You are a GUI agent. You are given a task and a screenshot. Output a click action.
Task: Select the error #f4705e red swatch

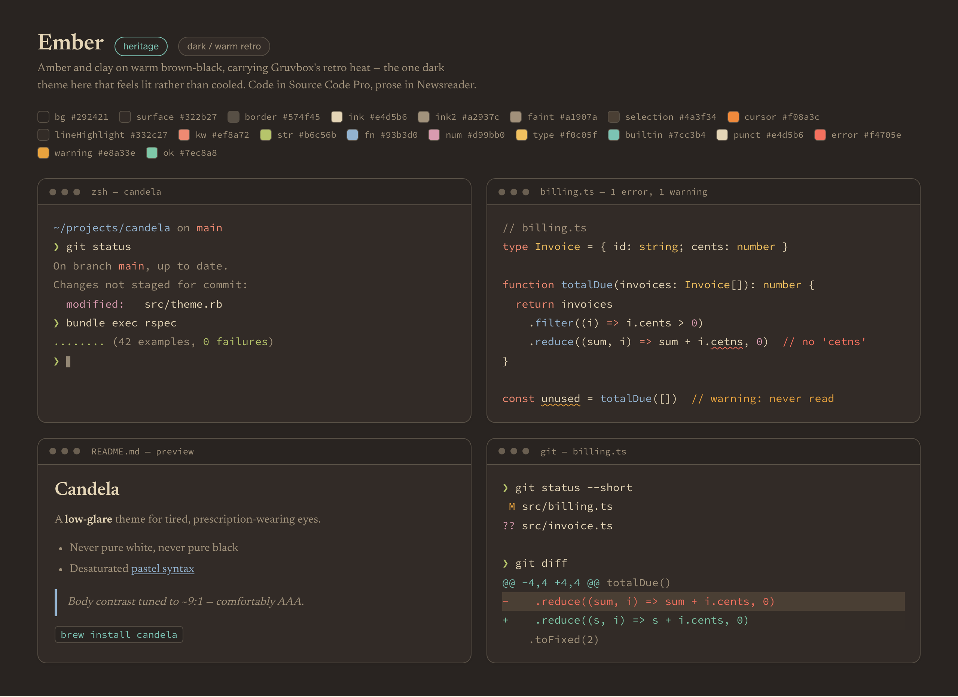tap(820, 135)
